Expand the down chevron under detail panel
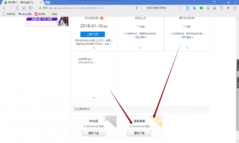Screen dimensions: 239x143 click(94, 98)
